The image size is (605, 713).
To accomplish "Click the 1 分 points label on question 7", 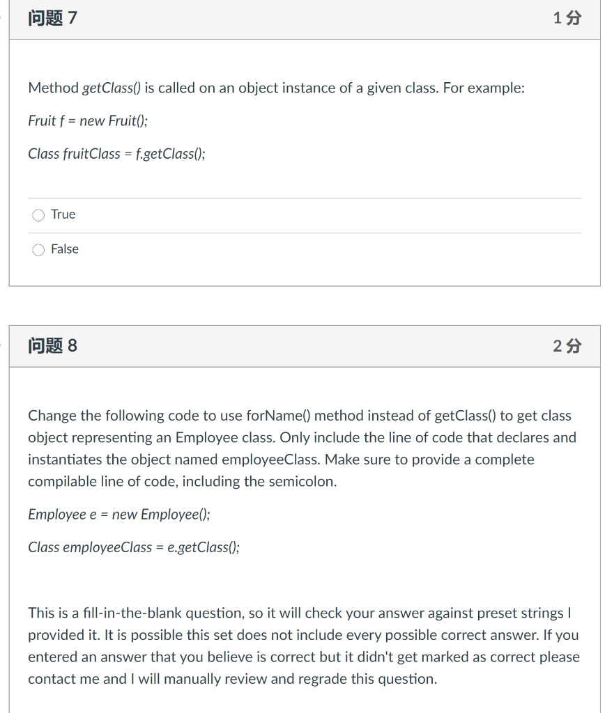I will tap(566, 18).
